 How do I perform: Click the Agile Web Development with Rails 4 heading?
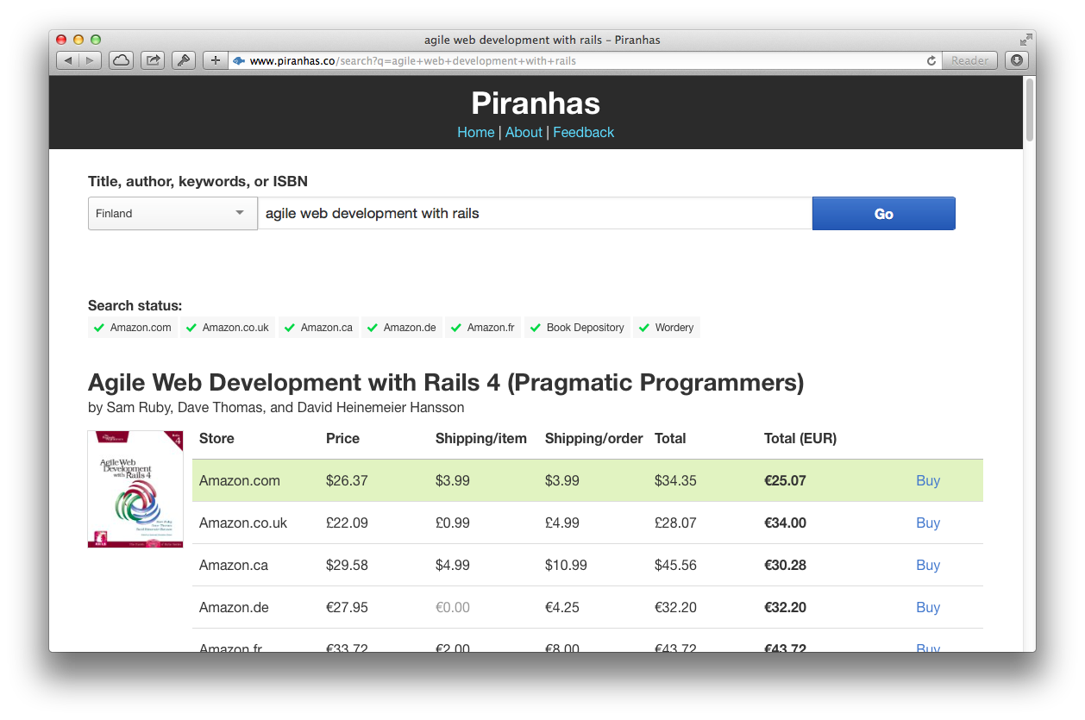click(446, 382)
